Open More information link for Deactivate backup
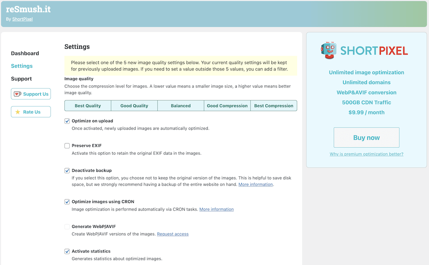The width and height of the screenshot is (429, 265). (256, 184)
